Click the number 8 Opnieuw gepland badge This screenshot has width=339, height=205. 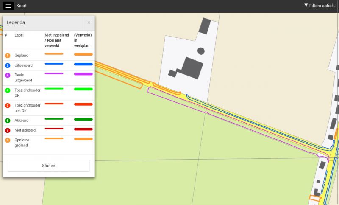(x=8, y=140)
